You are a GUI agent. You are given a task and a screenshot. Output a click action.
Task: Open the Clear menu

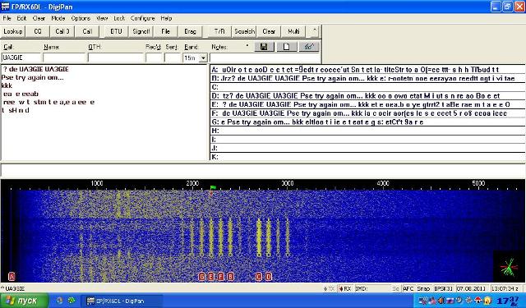tap(39, 18)
